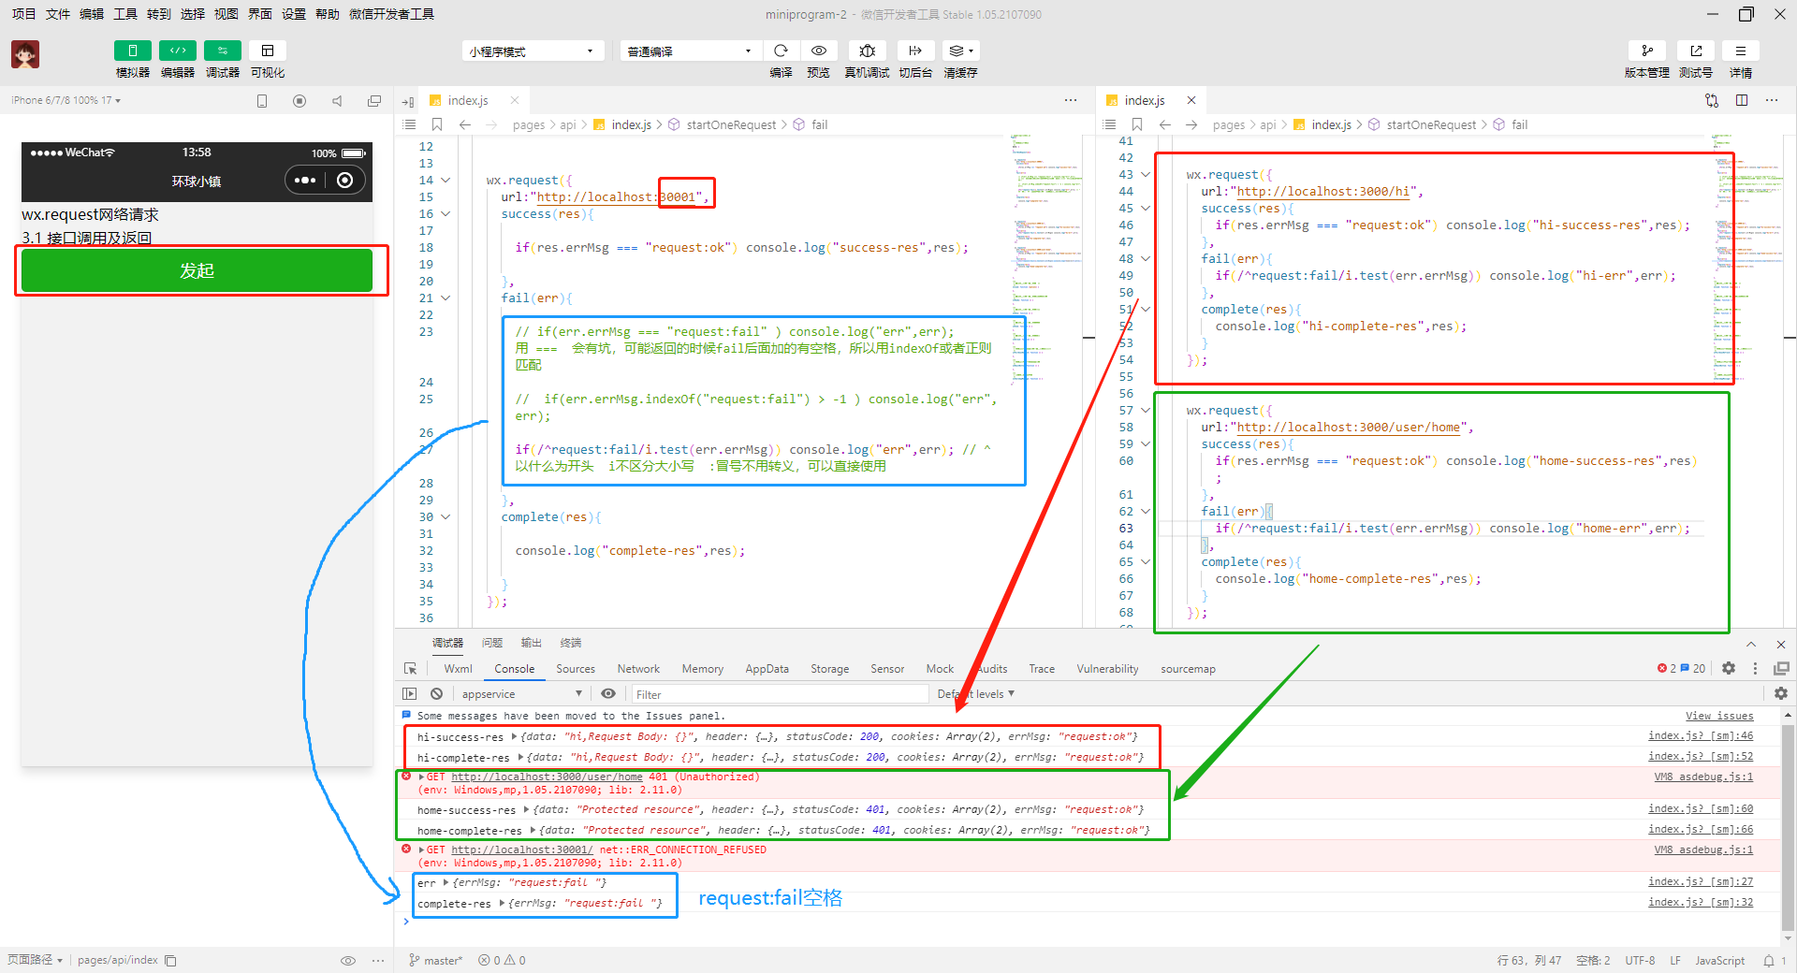This screenshot has width=1797, height=973.
Task: Click the inspect element picker icon
Action: pos(410,669)
